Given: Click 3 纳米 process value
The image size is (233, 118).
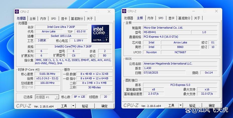Looking at the screenshot, I should [42, 40].
